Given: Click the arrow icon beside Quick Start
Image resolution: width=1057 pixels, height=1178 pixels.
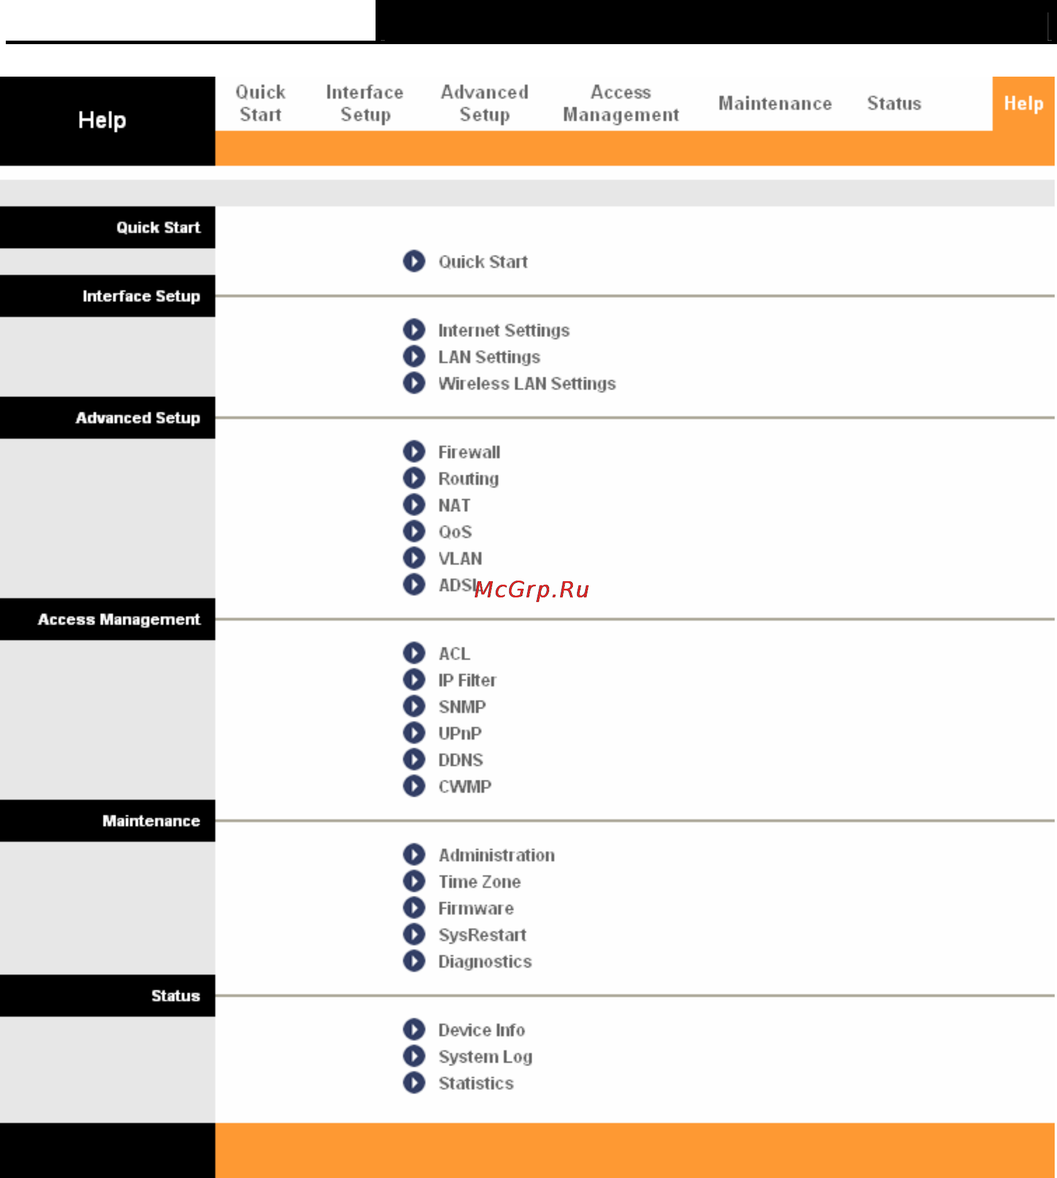Looking at the screenshot, I should tap(414, 261).
